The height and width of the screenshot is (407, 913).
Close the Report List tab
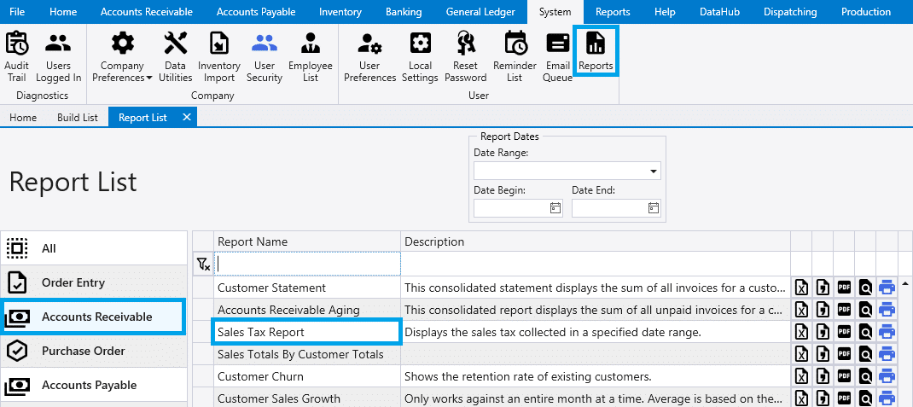(x=186, y=117)
